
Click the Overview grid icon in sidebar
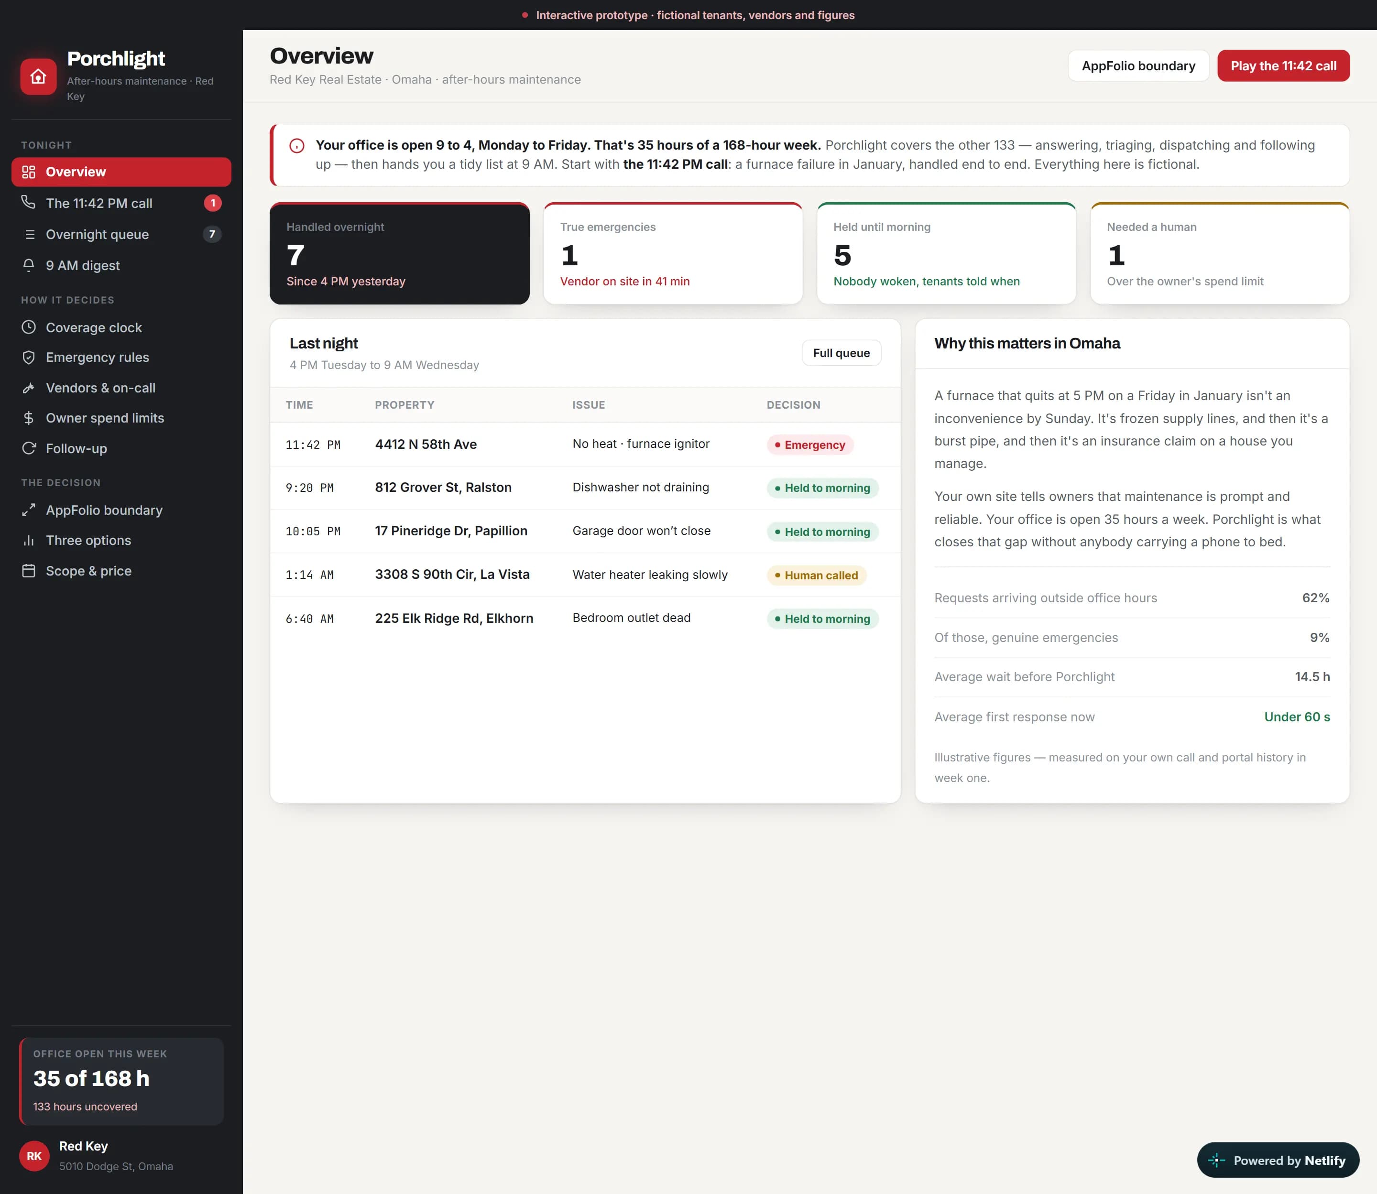coord(29,172)
